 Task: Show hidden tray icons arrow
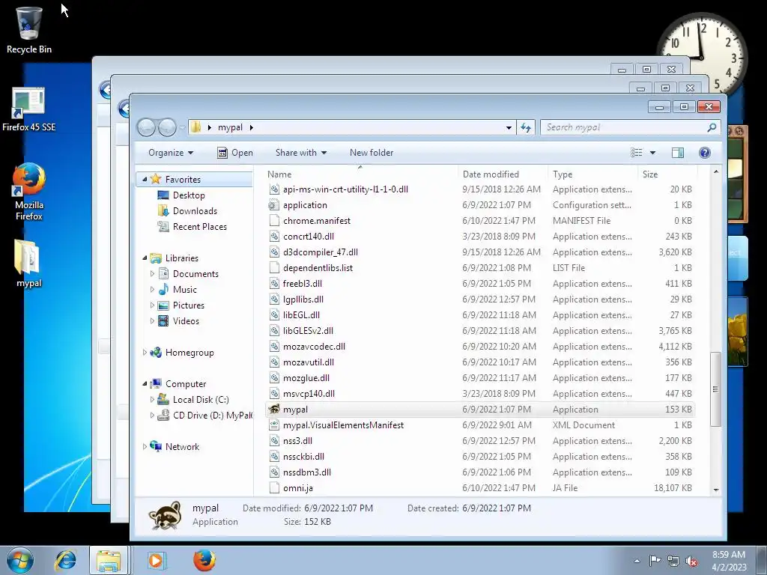tap(637, 561)
